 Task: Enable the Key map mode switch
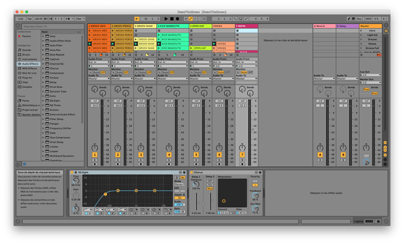pyautogui.click(x=360, y=19)
